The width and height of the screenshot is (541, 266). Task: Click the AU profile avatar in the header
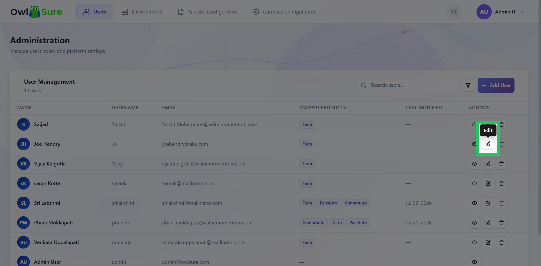click(x=484, y=12)
